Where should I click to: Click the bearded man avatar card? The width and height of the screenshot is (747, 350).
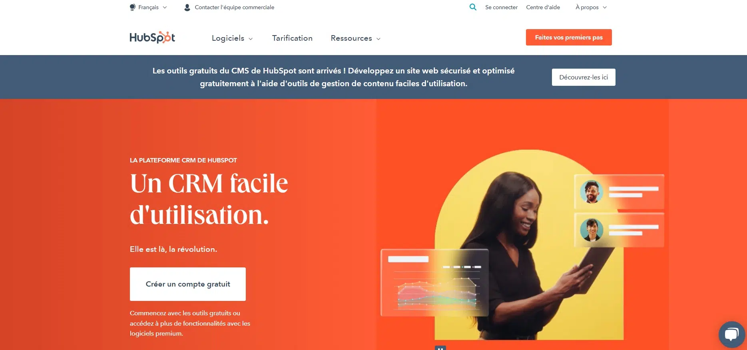[619, 192]
